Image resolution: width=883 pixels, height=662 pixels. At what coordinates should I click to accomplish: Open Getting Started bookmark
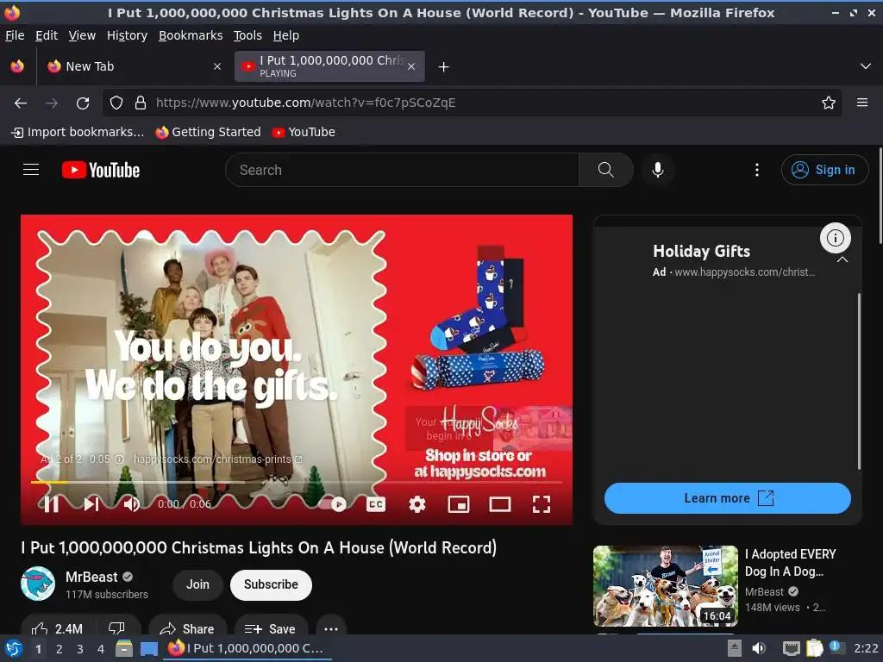209,132
